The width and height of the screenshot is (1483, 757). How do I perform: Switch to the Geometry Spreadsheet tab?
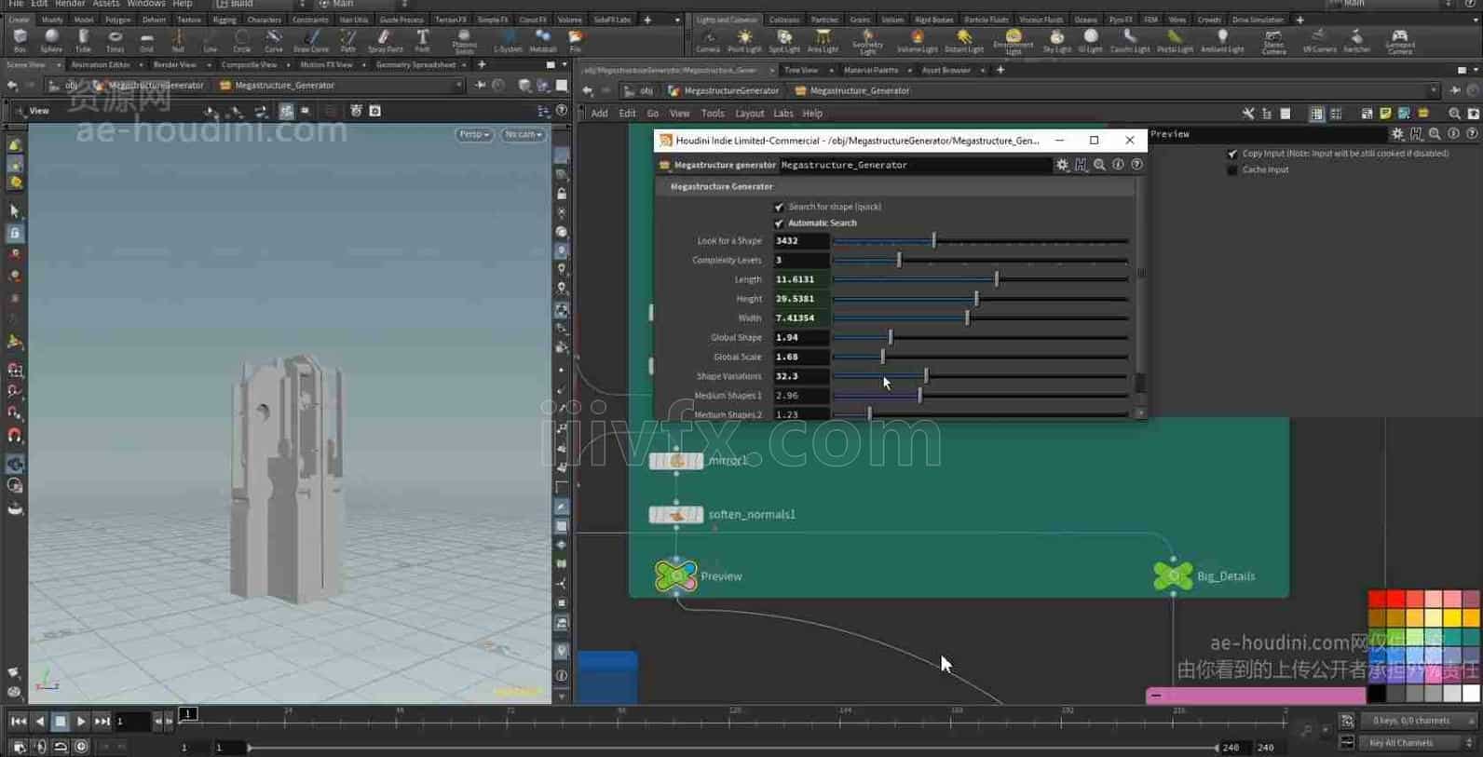[x=415, y=65]
